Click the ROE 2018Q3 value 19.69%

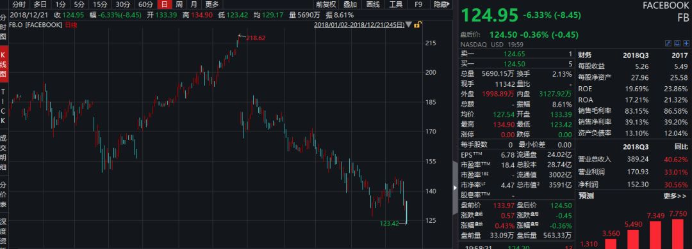click(x=638, y=89)
